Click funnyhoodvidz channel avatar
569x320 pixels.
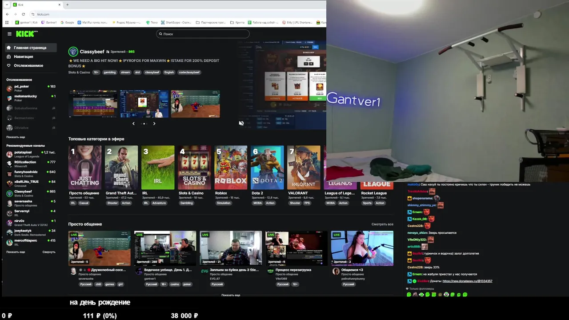[9, 174]
